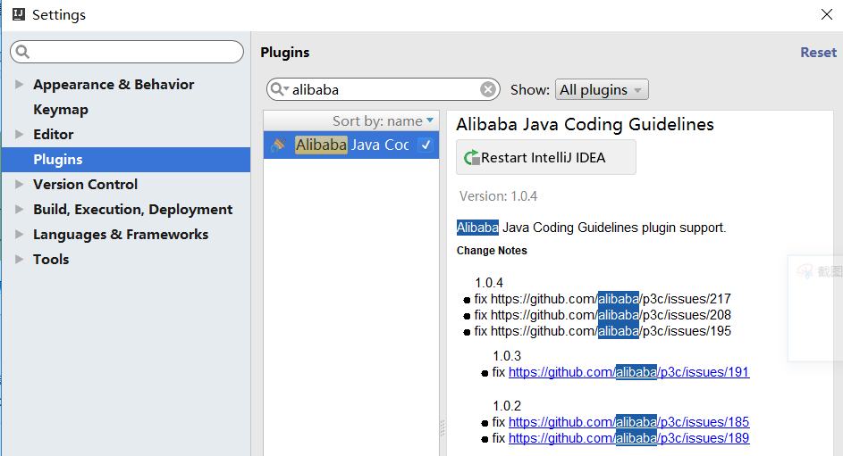
Task: Click the Change Notes heading
Action: (492, 251)
